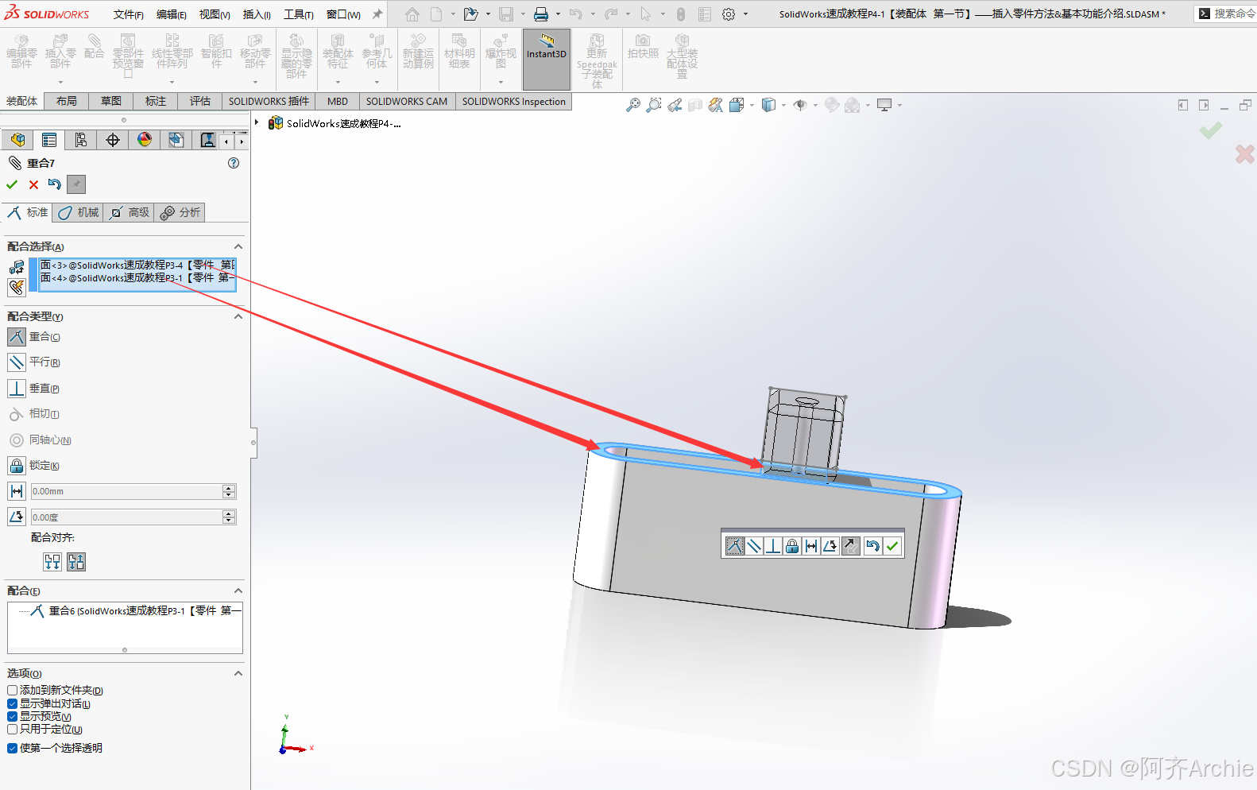Confirm mate in popup toolbar green check
The height and width of the screenshot is (790, 1257).
892,546
